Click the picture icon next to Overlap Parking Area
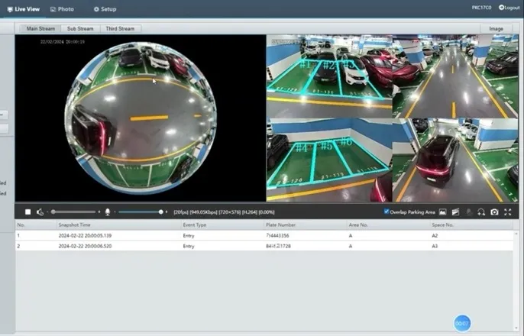Viewport: 524px width, 336px height. point(442,212)
